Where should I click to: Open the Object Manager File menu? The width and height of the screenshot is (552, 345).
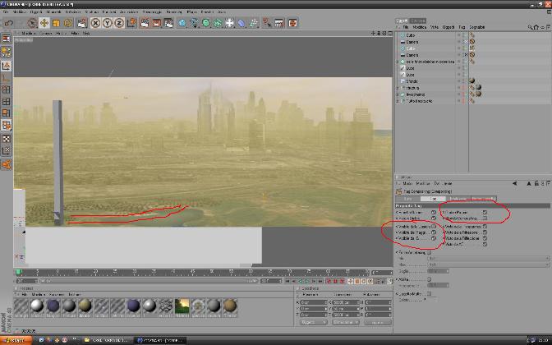point(406,27)
